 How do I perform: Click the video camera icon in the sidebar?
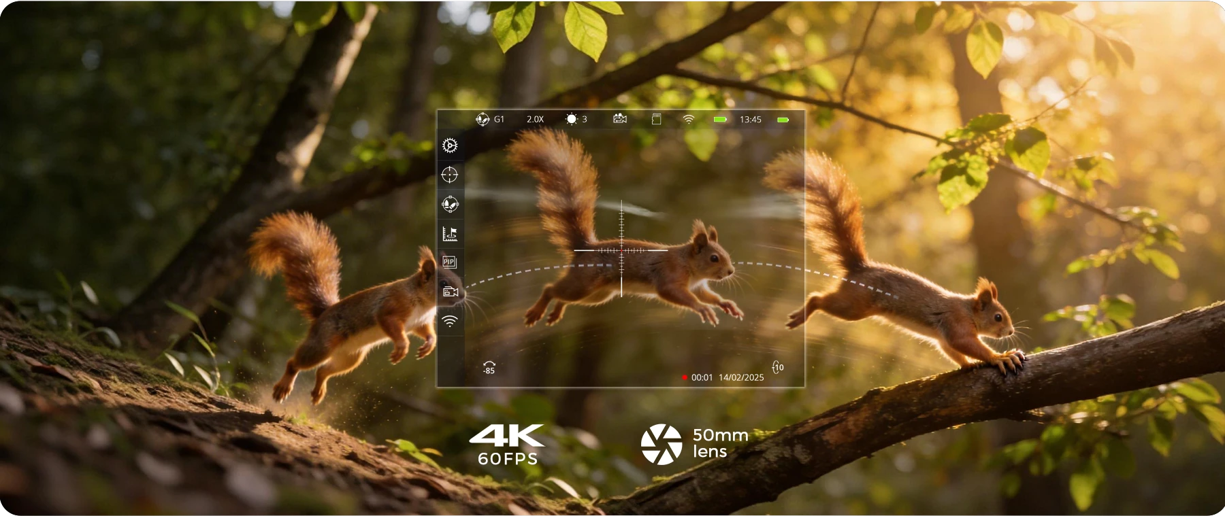click(450, 292)
